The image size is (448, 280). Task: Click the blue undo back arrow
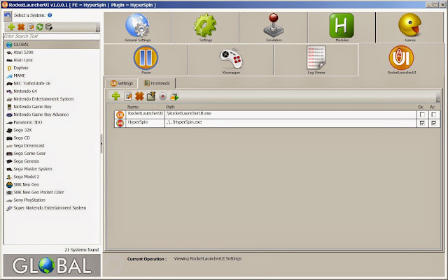tap(8, 16)
